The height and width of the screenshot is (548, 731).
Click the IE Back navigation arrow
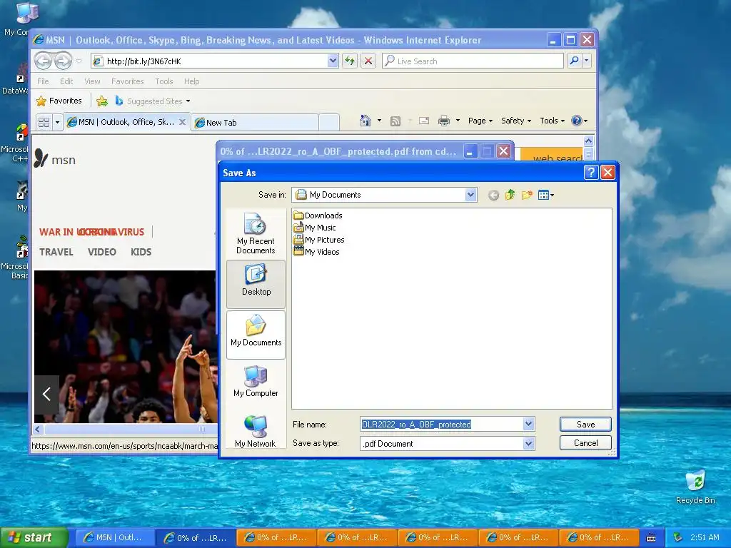point(44,61)
